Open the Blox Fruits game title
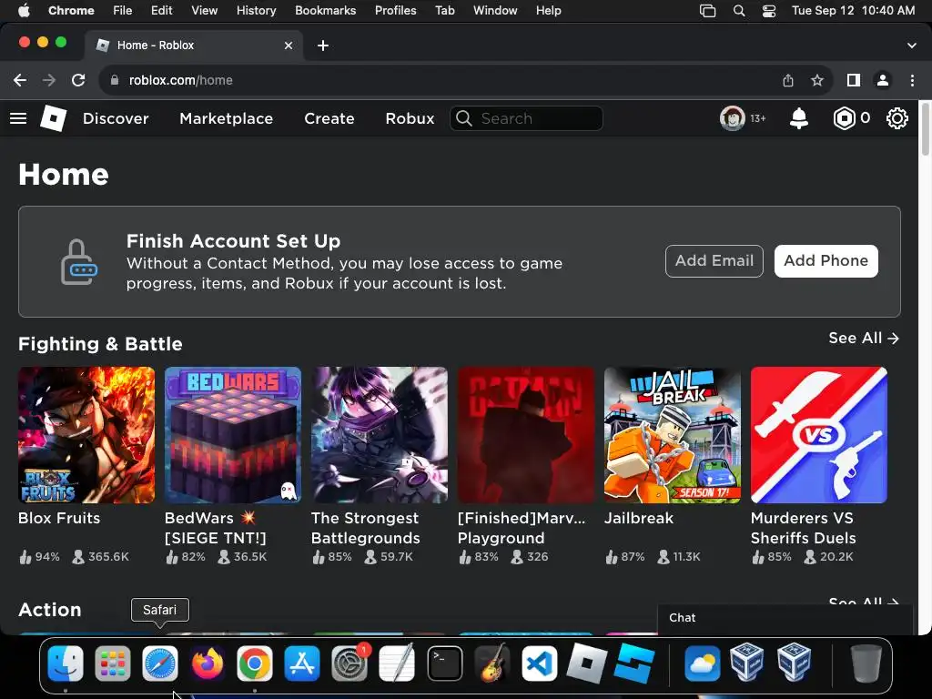This screenshot has height=699, width=932. pos(59,518)
